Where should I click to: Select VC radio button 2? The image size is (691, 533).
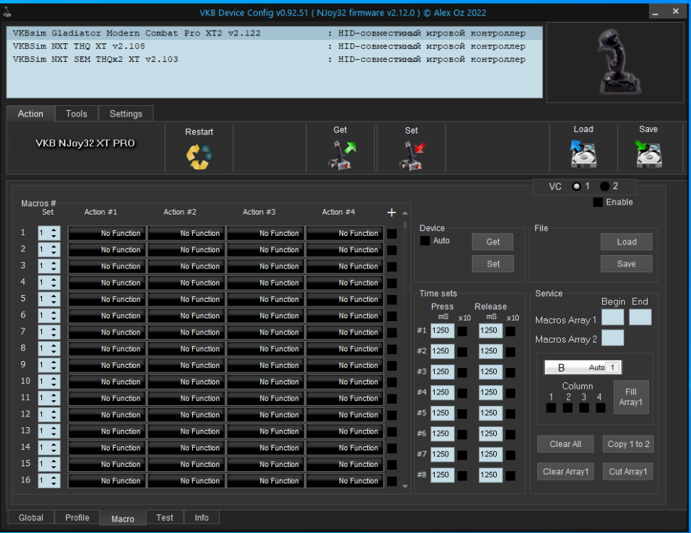click(x=605, y=186)
